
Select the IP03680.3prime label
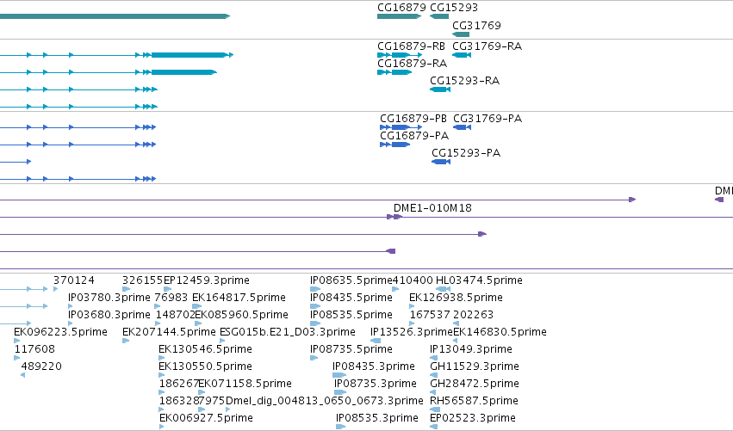point(109,315)
